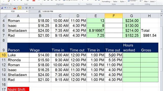Select the Hours worked header cell

pos(132,48)
